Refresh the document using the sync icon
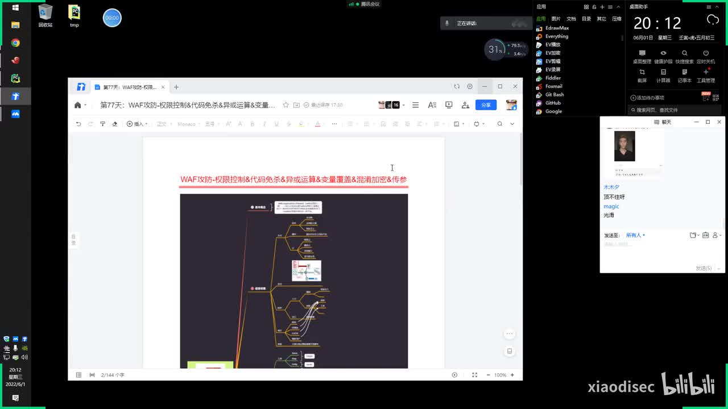The height and width of the screenshot is (409, 728). click(457, 86)
